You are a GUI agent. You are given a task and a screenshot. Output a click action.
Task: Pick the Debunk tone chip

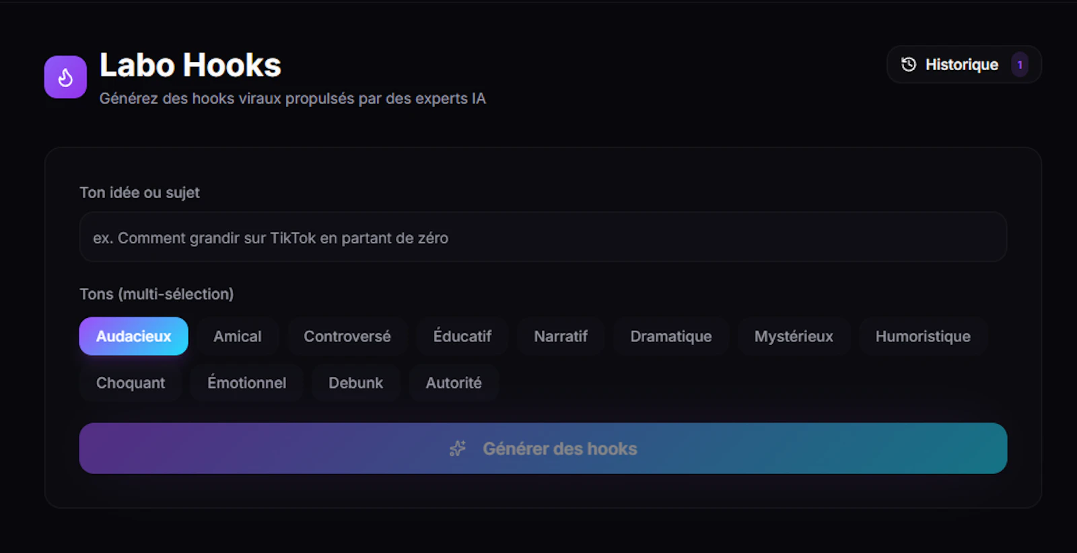click(355, 383)
